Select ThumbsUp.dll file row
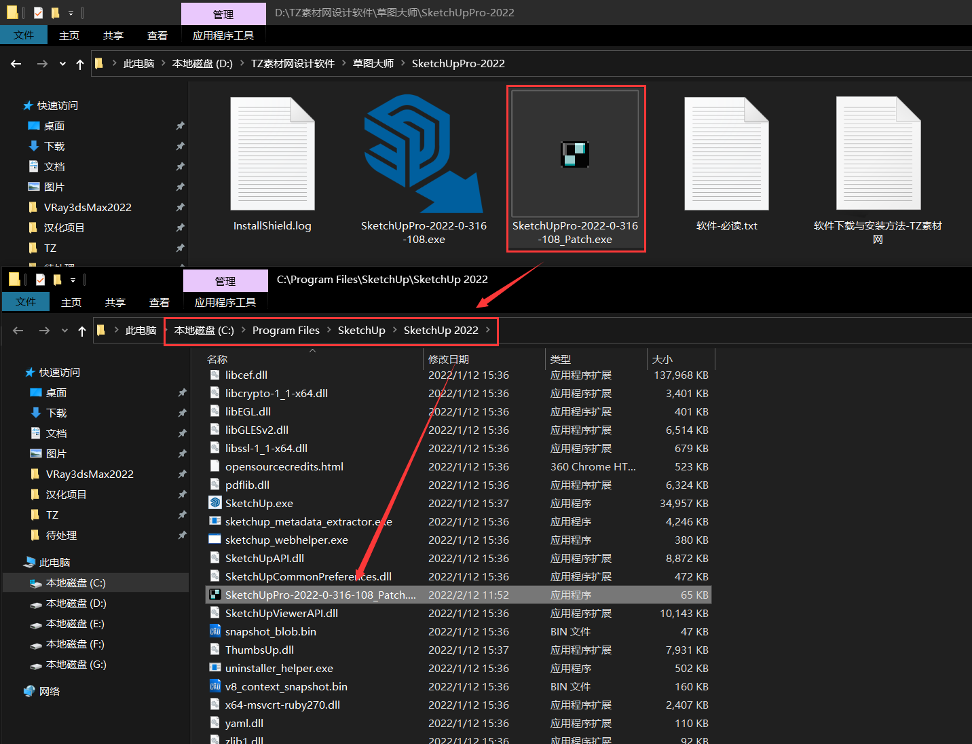 458,650
